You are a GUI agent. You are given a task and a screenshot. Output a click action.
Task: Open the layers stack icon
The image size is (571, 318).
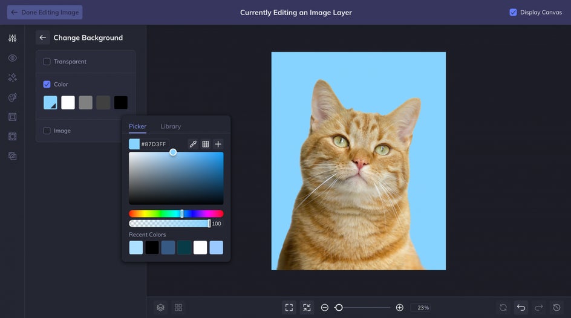tap(160, 308)
